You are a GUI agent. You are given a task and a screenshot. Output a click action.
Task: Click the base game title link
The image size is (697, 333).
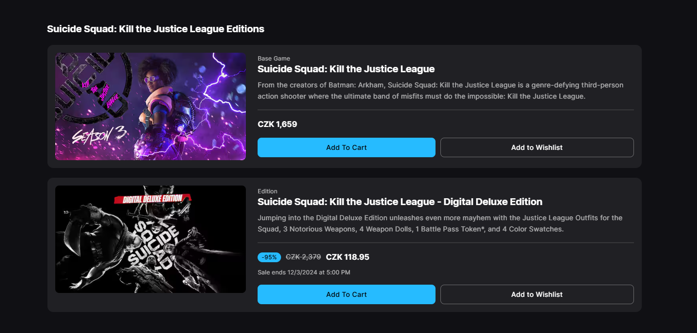click(x=346, y=69)
